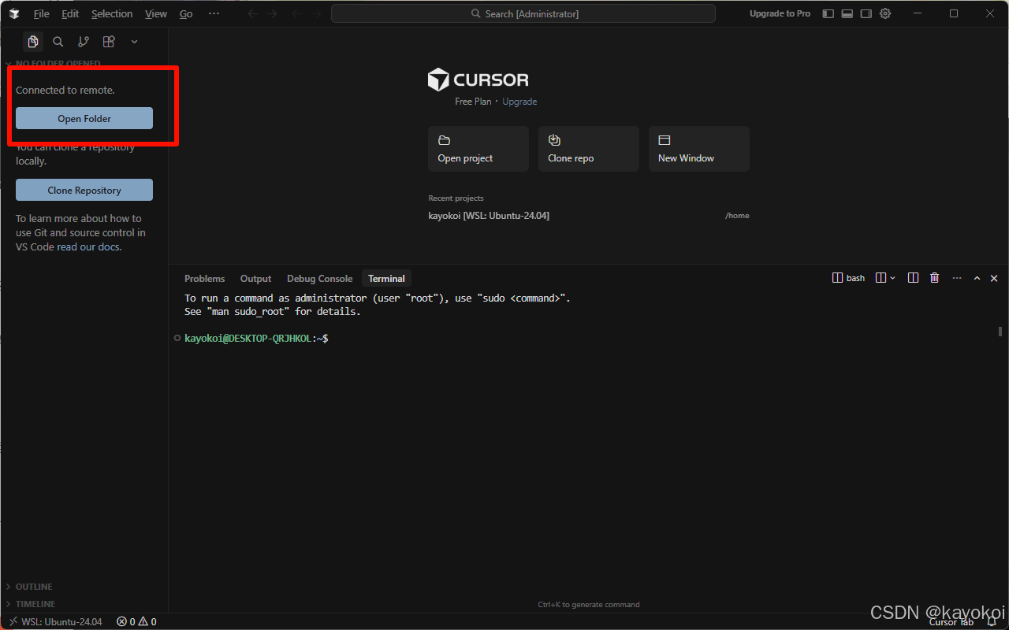Toggle the bottom panel layout icon
This screenshot has width=1009, height=630.
coord(847,13)
